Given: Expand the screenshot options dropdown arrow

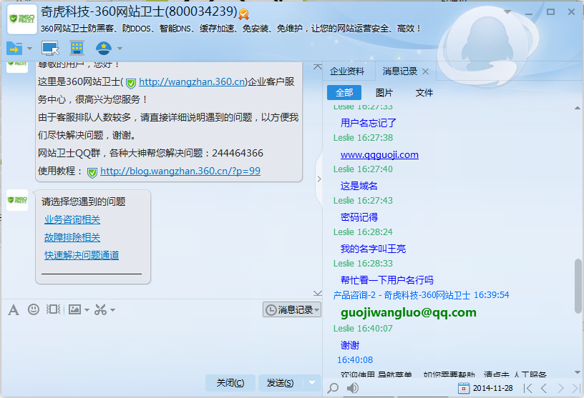Looking at the screenshot, I should point(112,310).
